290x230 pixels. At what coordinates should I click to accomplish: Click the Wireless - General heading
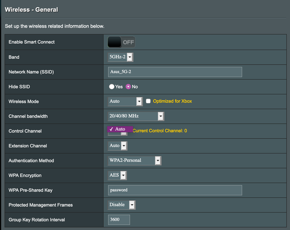[31, 9]
